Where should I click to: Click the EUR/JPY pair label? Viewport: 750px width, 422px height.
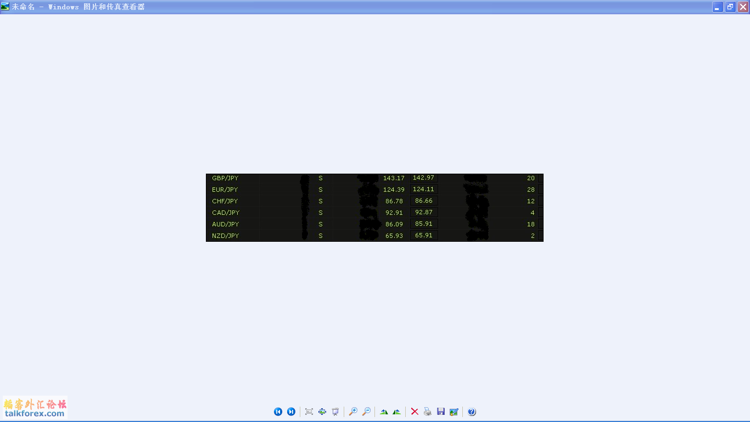pyautogui.click(x=225, y=190)
